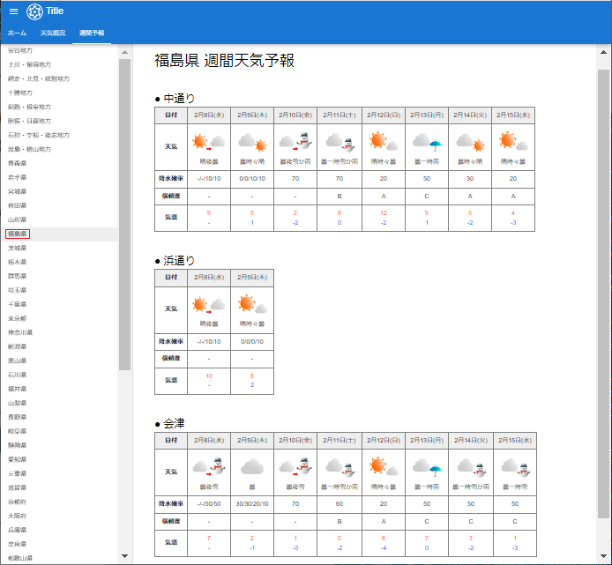Click 30/30/20/10 precipitation cell in 会津
This screenshot has height=565, width=612.
(x=252, y=503)
